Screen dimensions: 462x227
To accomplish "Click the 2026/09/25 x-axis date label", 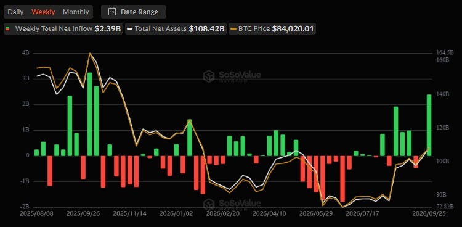I will pyautogui.click(x=429, y=213).
